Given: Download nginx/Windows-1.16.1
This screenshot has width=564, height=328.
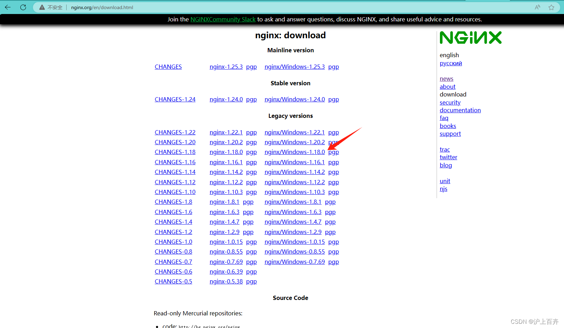Looking at the screenshot, I should tap(294, 162).
